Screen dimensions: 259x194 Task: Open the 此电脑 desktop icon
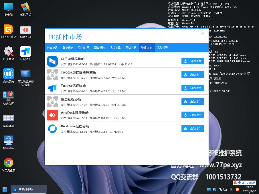point(8,9)
